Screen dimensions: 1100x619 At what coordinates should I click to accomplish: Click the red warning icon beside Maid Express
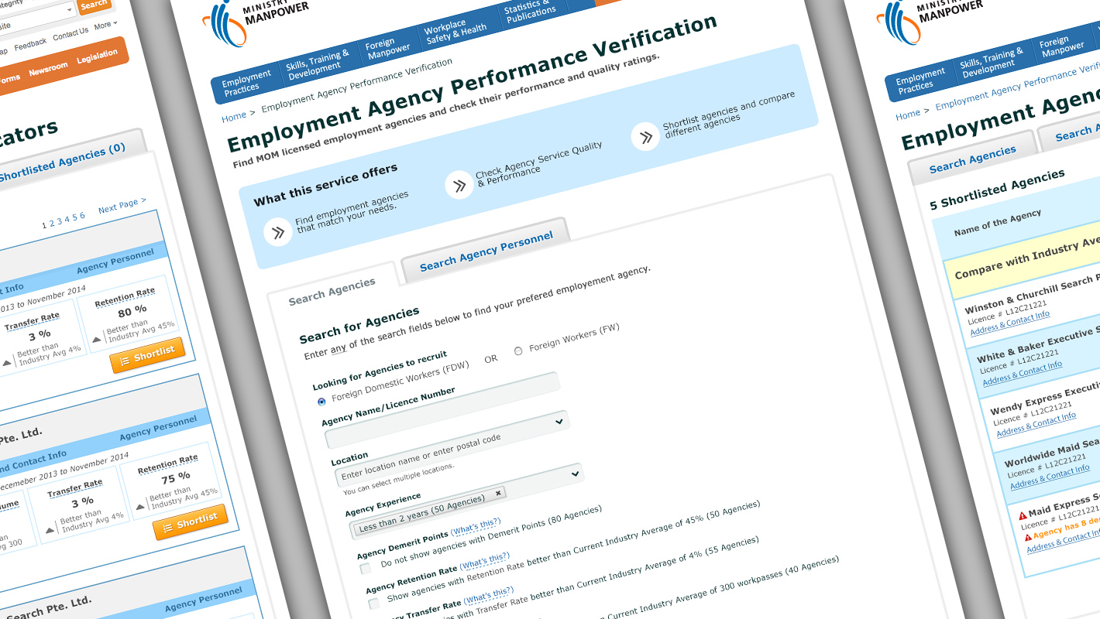1023,515
